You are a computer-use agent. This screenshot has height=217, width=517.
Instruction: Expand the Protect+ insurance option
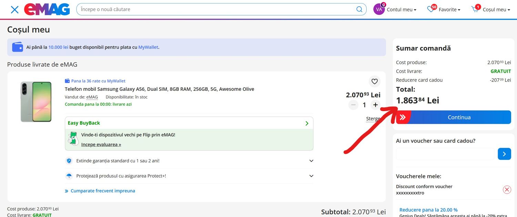point(189,176)
